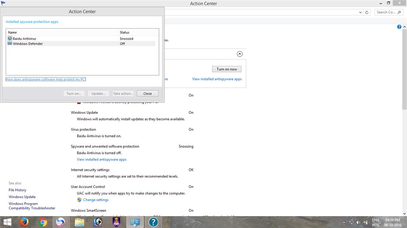407x228 pixels.
Task: Click the volume speaker icon in system tray
Action: pos(359,222)
